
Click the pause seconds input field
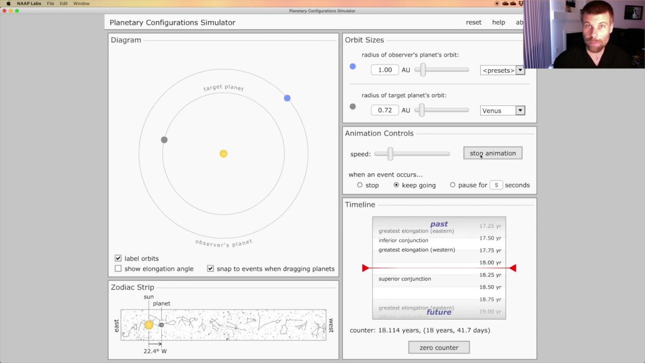[496, 185]
